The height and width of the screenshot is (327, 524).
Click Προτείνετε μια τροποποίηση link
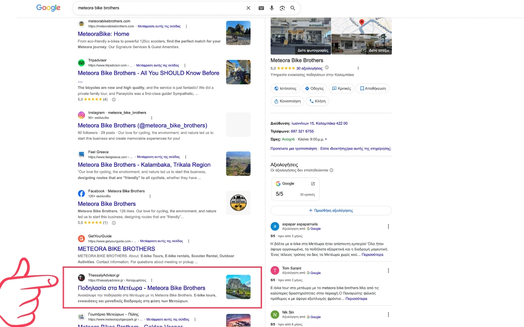tap(294, 149)
